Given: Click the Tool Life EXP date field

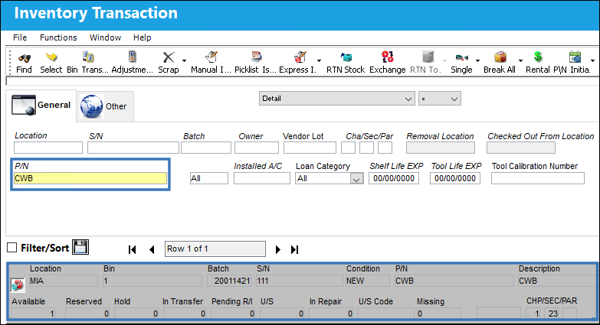Looking at the screenshot, I should [455, 178].
